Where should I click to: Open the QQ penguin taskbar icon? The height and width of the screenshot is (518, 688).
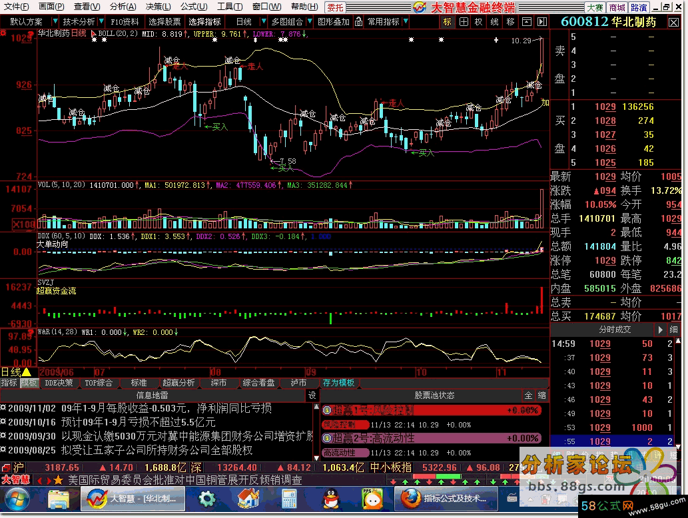pos(331,499)
